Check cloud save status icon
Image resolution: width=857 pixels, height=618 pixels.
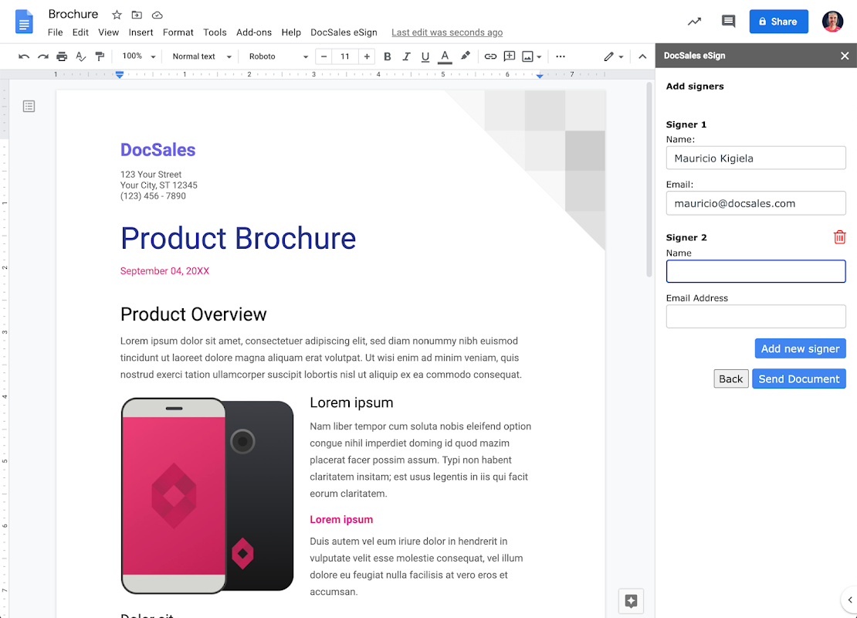pos(158,15)
